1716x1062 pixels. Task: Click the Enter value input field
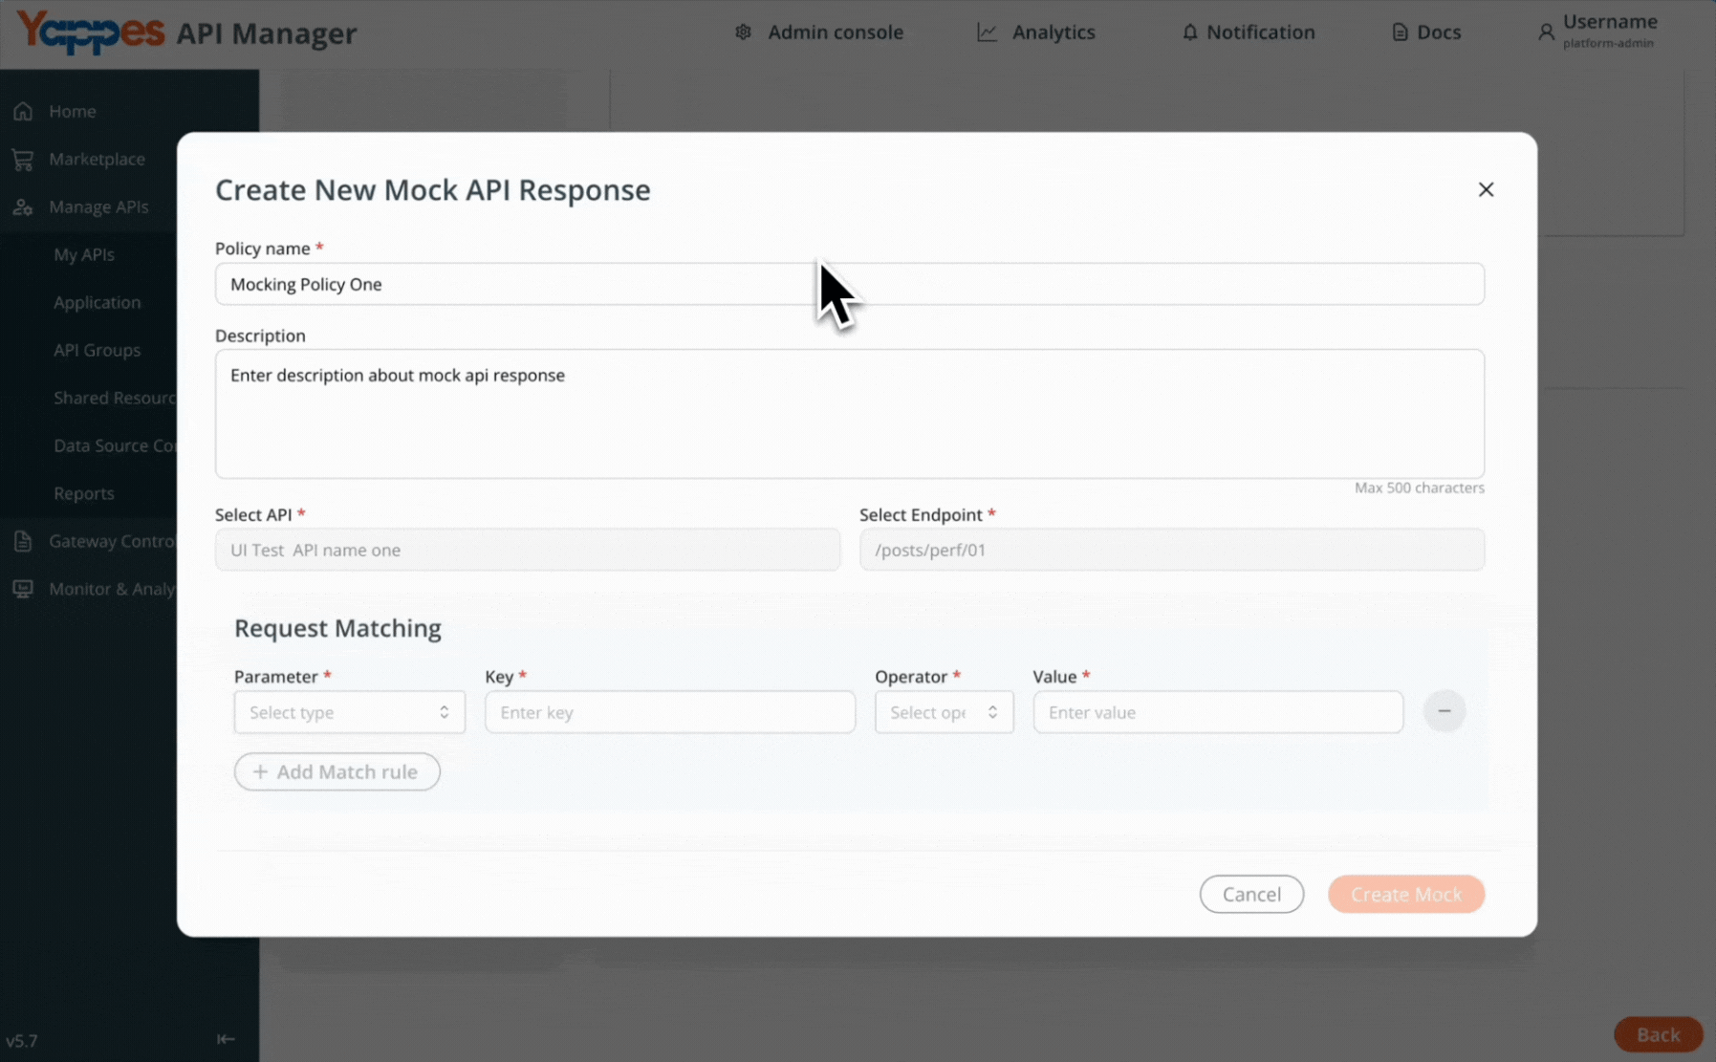click(x=1218, y=712)
